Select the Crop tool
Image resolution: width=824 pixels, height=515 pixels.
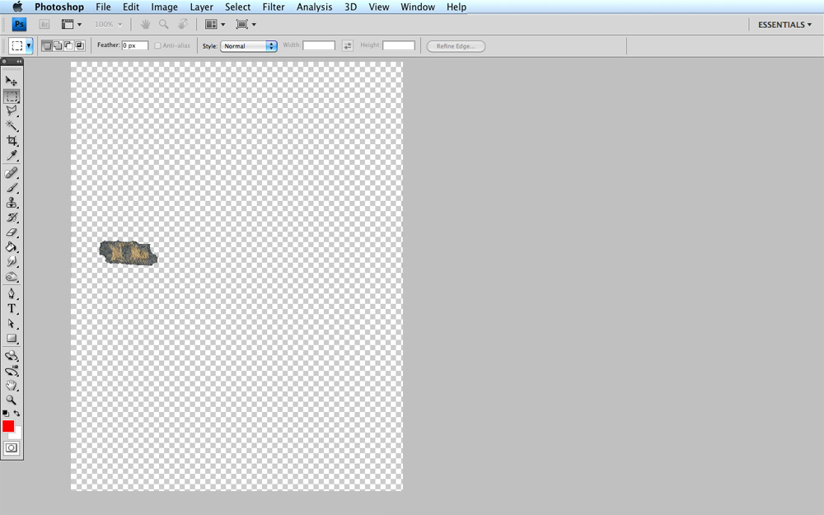coord(12,140)
